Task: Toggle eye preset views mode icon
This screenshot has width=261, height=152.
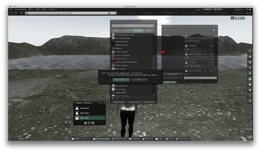Action: point(85,123)
